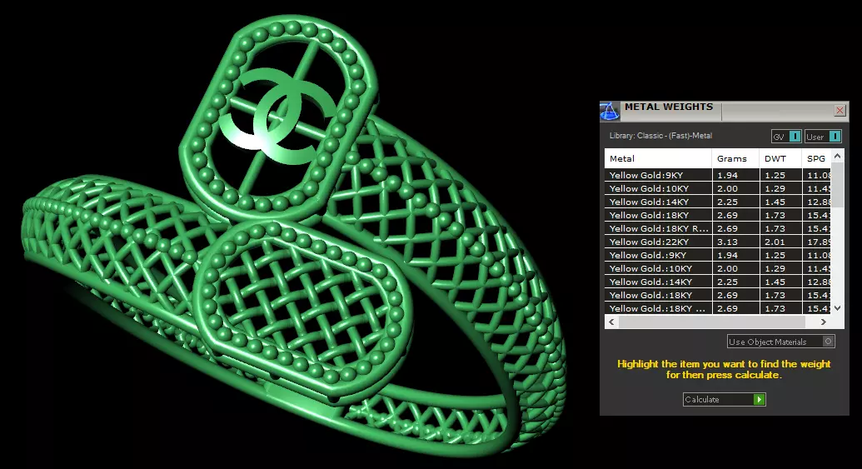Select the Yellow Gold.:18KY row
The height and width of the screenshot is (469, 862).
tap(717, 295)
